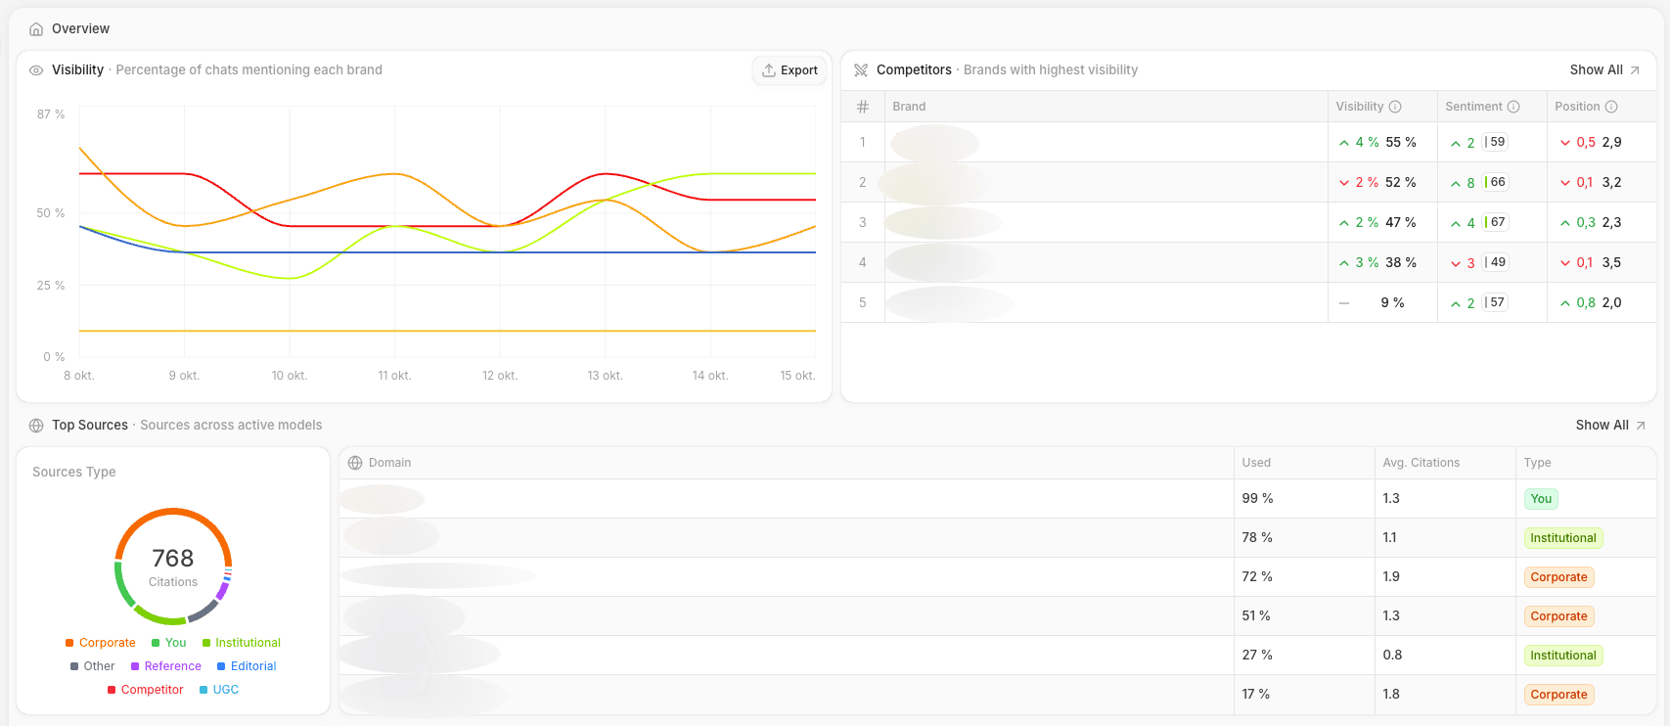Sort by the Used column header
This screenshot has width=1670, height=726.
(1256, 463)
